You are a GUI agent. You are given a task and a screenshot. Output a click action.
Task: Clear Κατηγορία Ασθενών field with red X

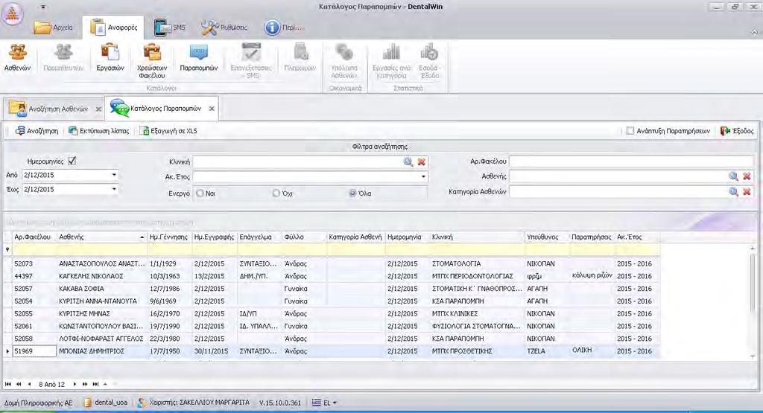click(747, 192)
